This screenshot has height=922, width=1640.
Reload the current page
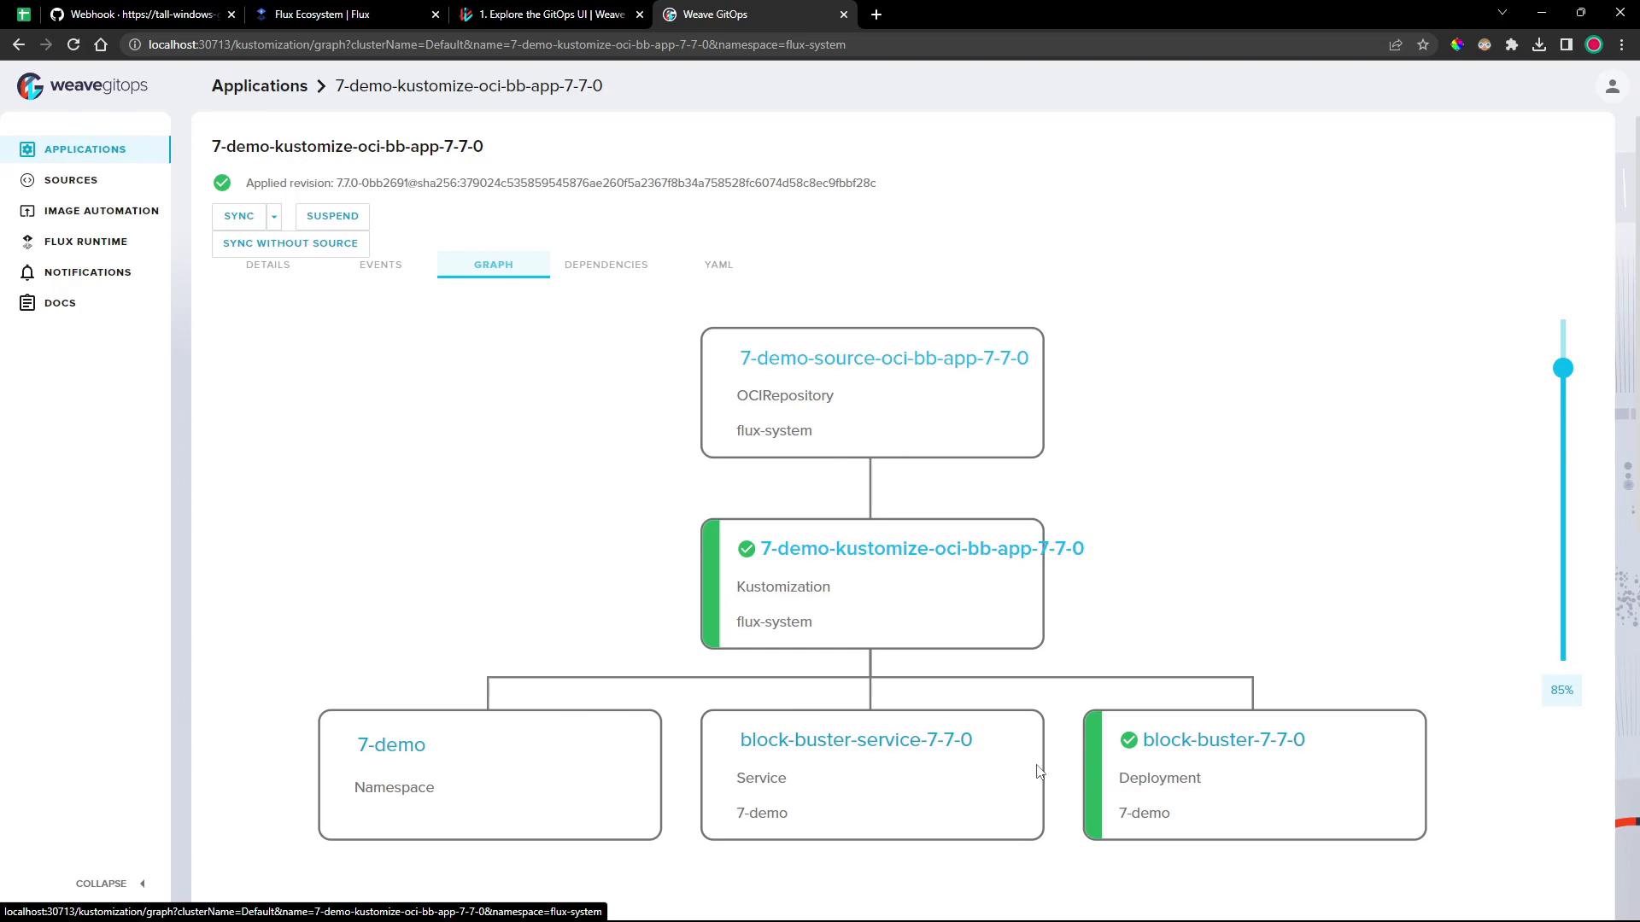[x=73, y=44]
